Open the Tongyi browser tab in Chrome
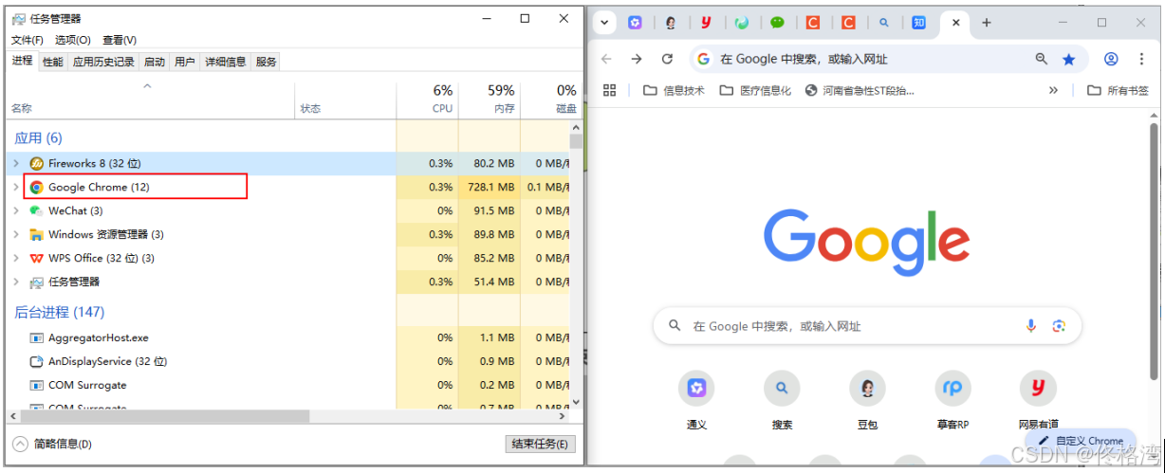Screen dimensions: 1165x473 click(636, 23)
